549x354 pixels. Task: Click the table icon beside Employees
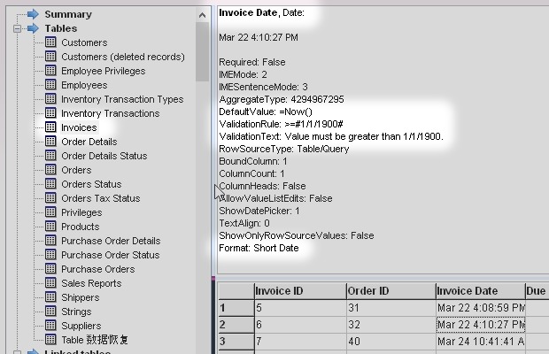50,85
